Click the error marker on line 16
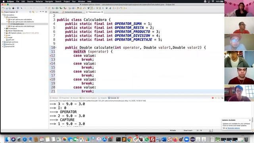Image resolution: width=254 pixels, height=143 pixels. coord(50,71)
